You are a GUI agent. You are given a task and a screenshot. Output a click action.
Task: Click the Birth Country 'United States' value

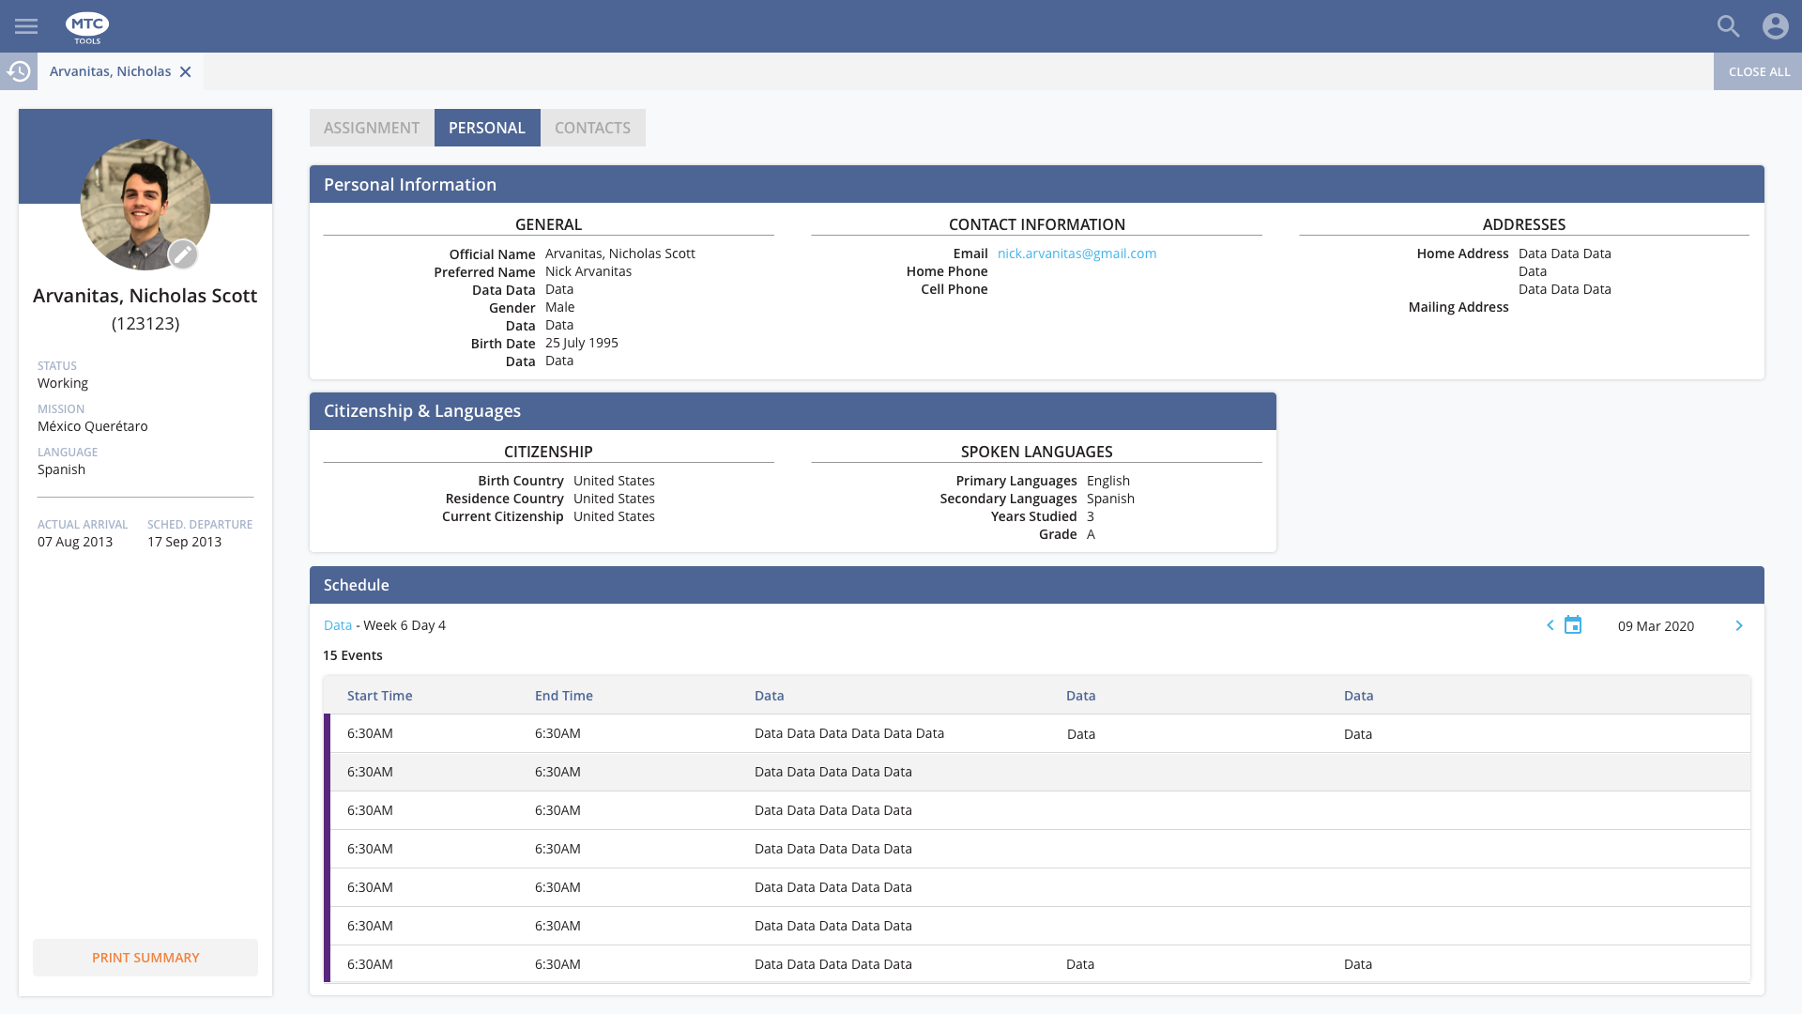click(615, 481)
